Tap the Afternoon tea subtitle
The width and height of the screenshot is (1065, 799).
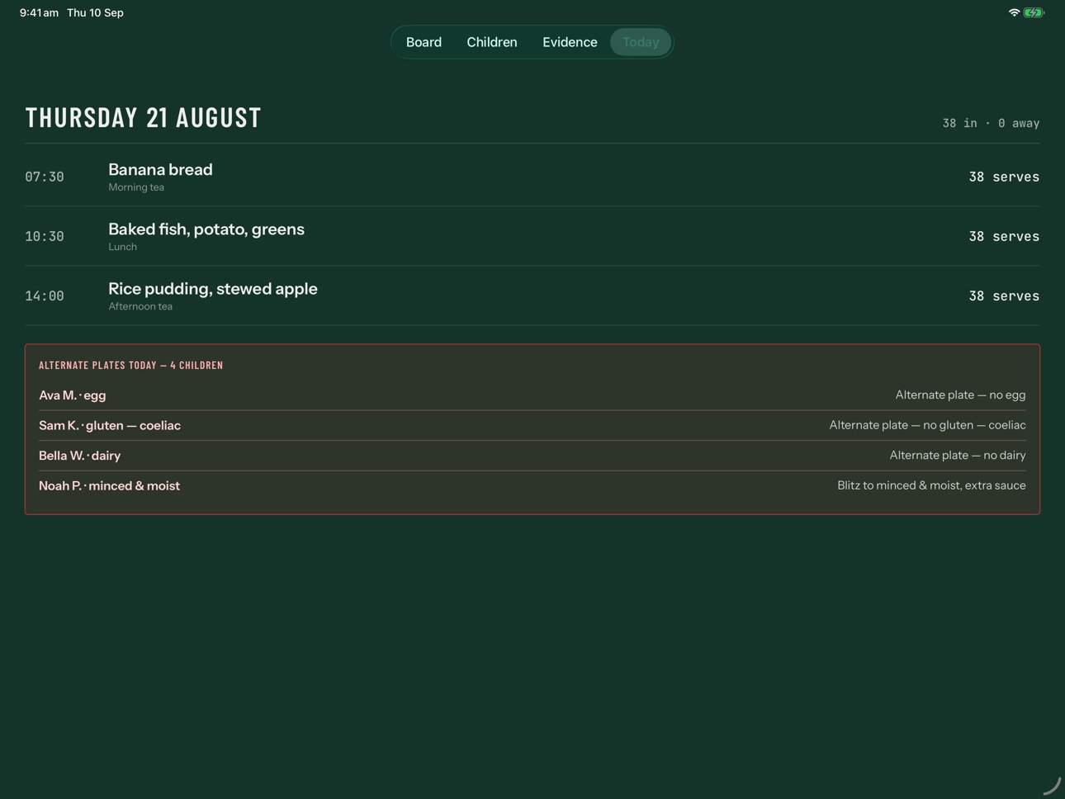click(x=140, y=306)
